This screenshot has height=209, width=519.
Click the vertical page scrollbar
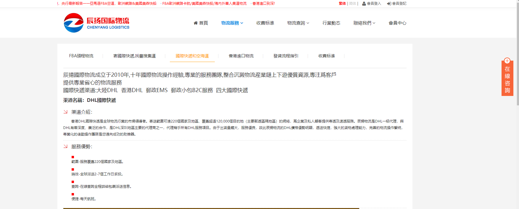517,53
